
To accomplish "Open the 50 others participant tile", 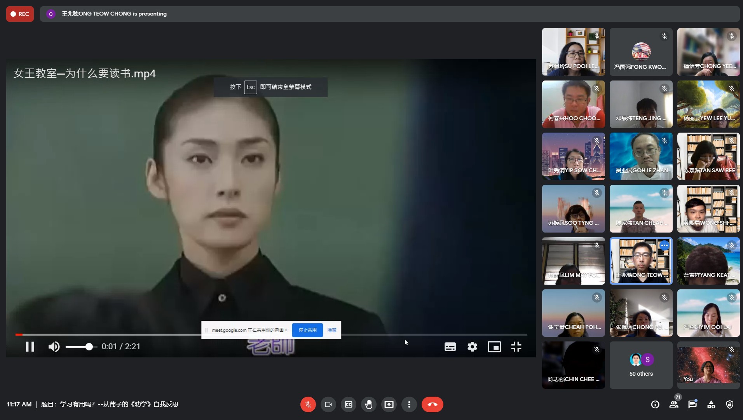I will pos(641,365).
